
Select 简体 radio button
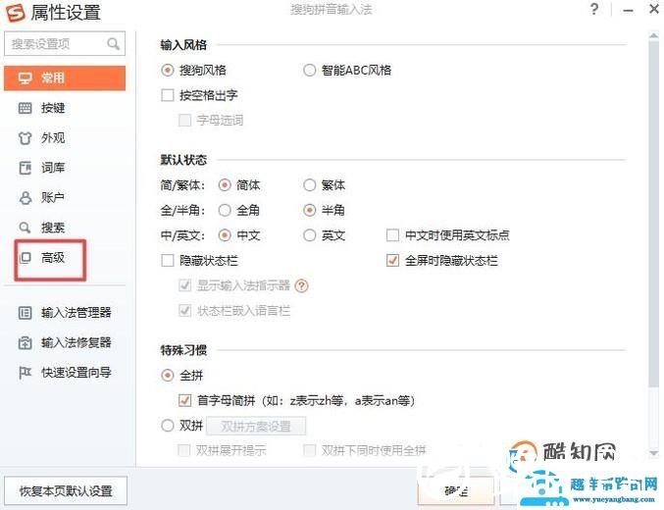225,185
